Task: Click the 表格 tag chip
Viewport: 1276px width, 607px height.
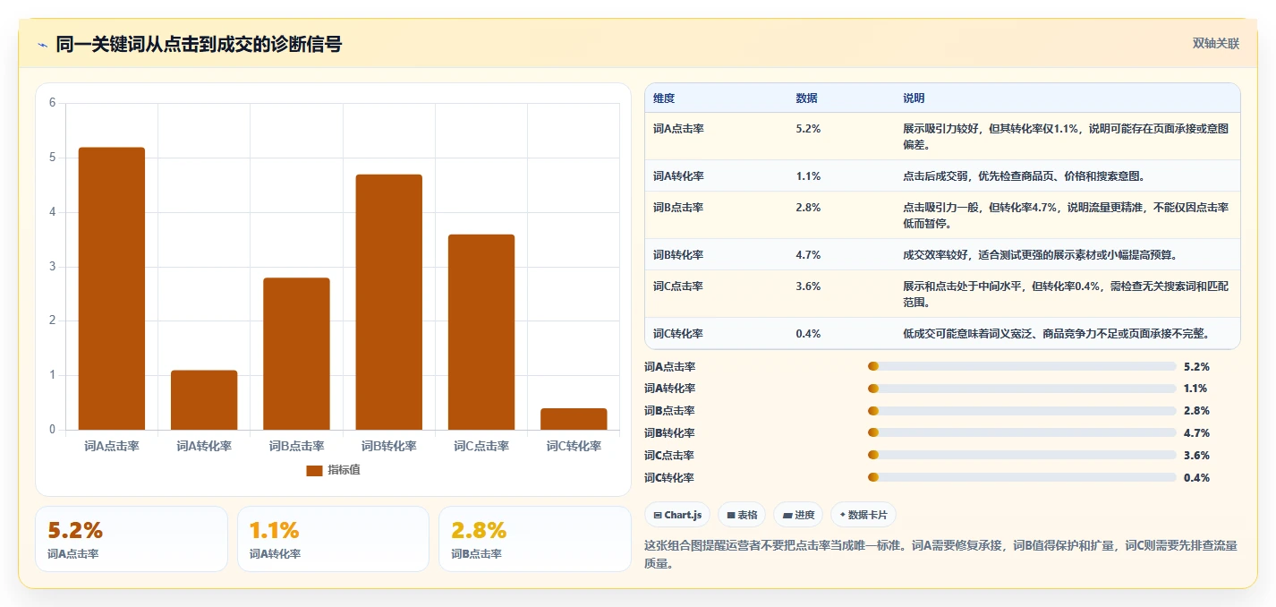Action: (742, 515)
